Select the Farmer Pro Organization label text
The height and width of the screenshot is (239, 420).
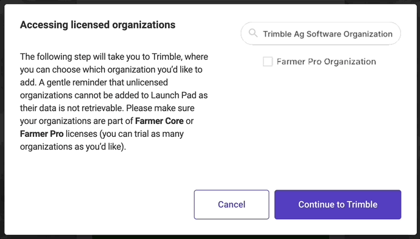click(x=326, y=62)
